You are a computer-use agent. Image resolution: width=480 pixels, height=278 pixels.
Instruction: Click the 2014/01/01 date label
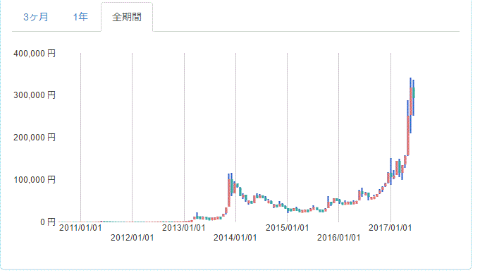tap(235, 238)
